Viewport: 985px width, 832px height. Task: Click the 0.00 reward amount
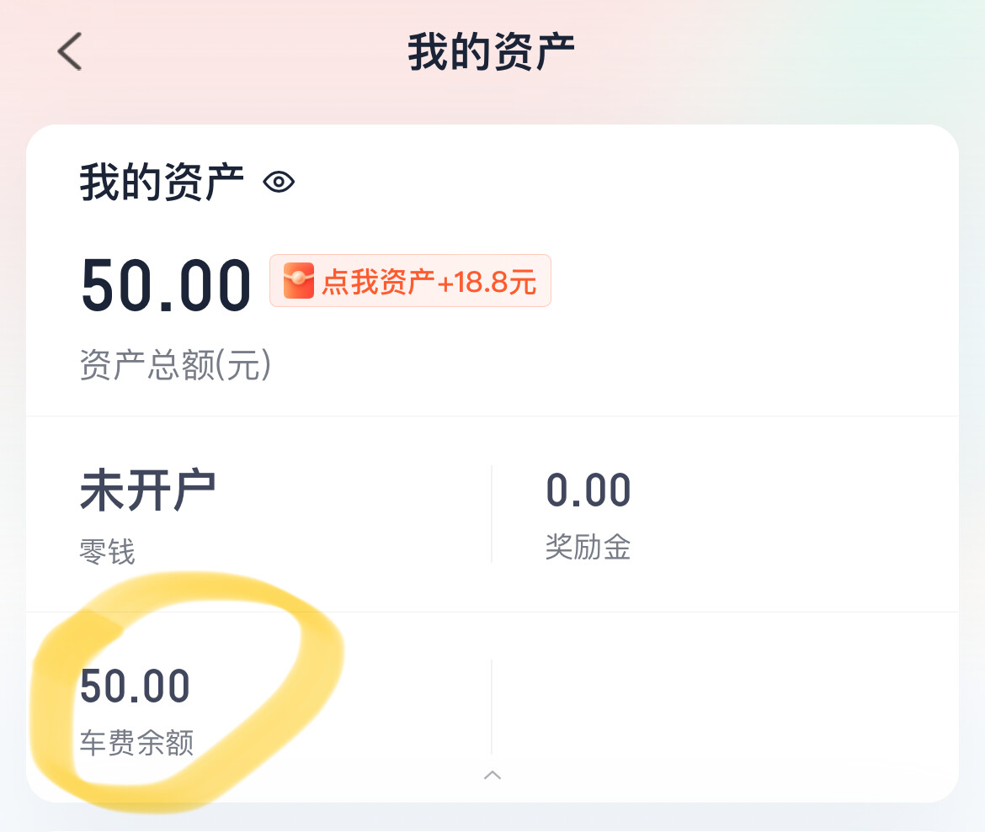[x=588, y=491]
